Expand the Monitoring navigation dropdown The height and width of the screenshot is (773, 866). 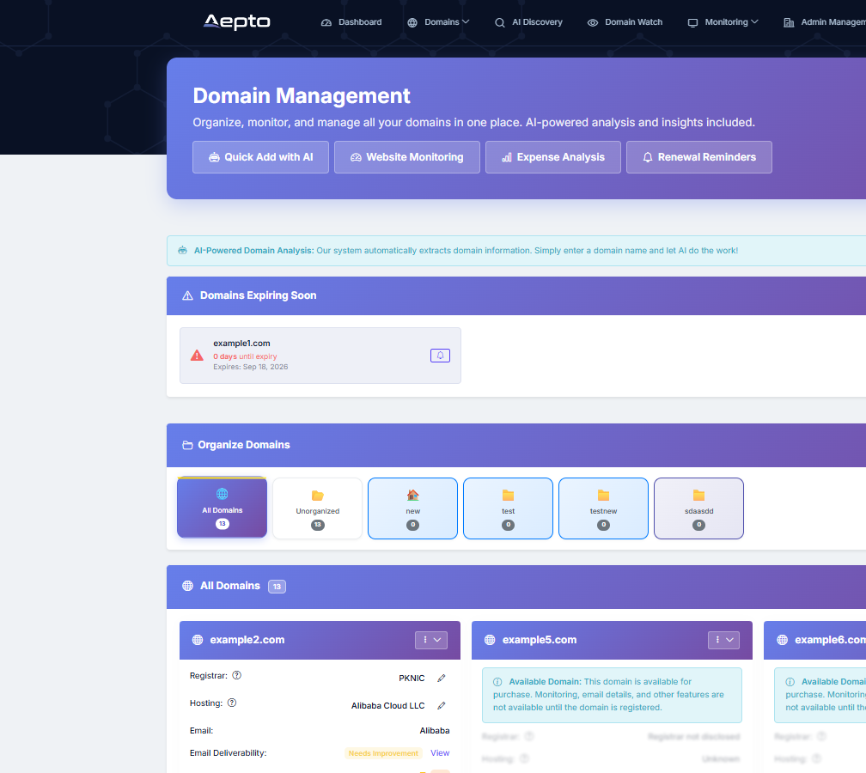[723, 22]
